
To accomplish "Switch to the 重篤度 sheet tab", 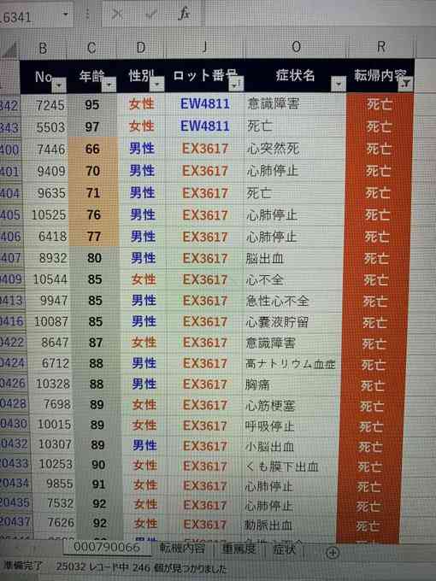I will (x=239, y=549).
